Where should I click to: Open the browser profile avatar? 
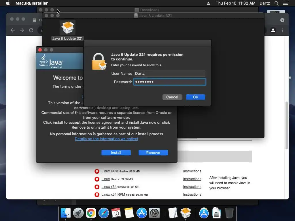click(x=273, y=30)
